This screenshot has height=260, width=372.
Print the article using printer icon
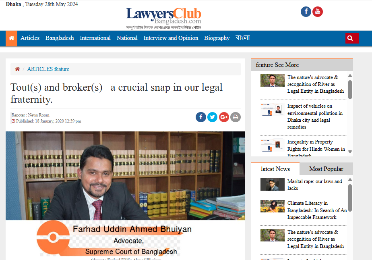pyautogui.click(x=236, y=117)
